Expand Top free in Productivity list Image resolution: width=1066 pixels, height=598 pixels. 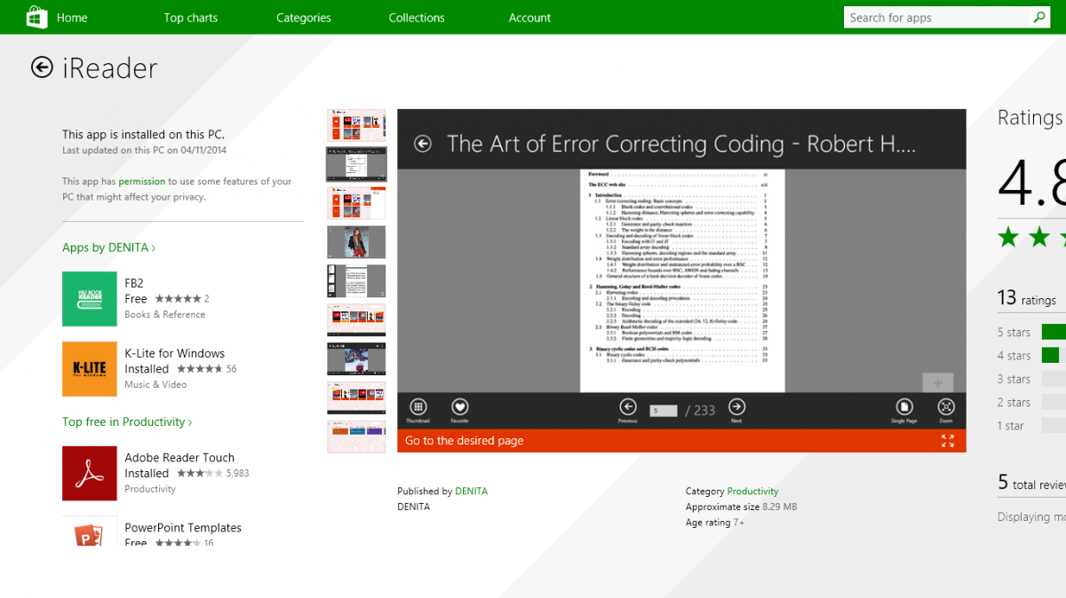coord(127,422)
